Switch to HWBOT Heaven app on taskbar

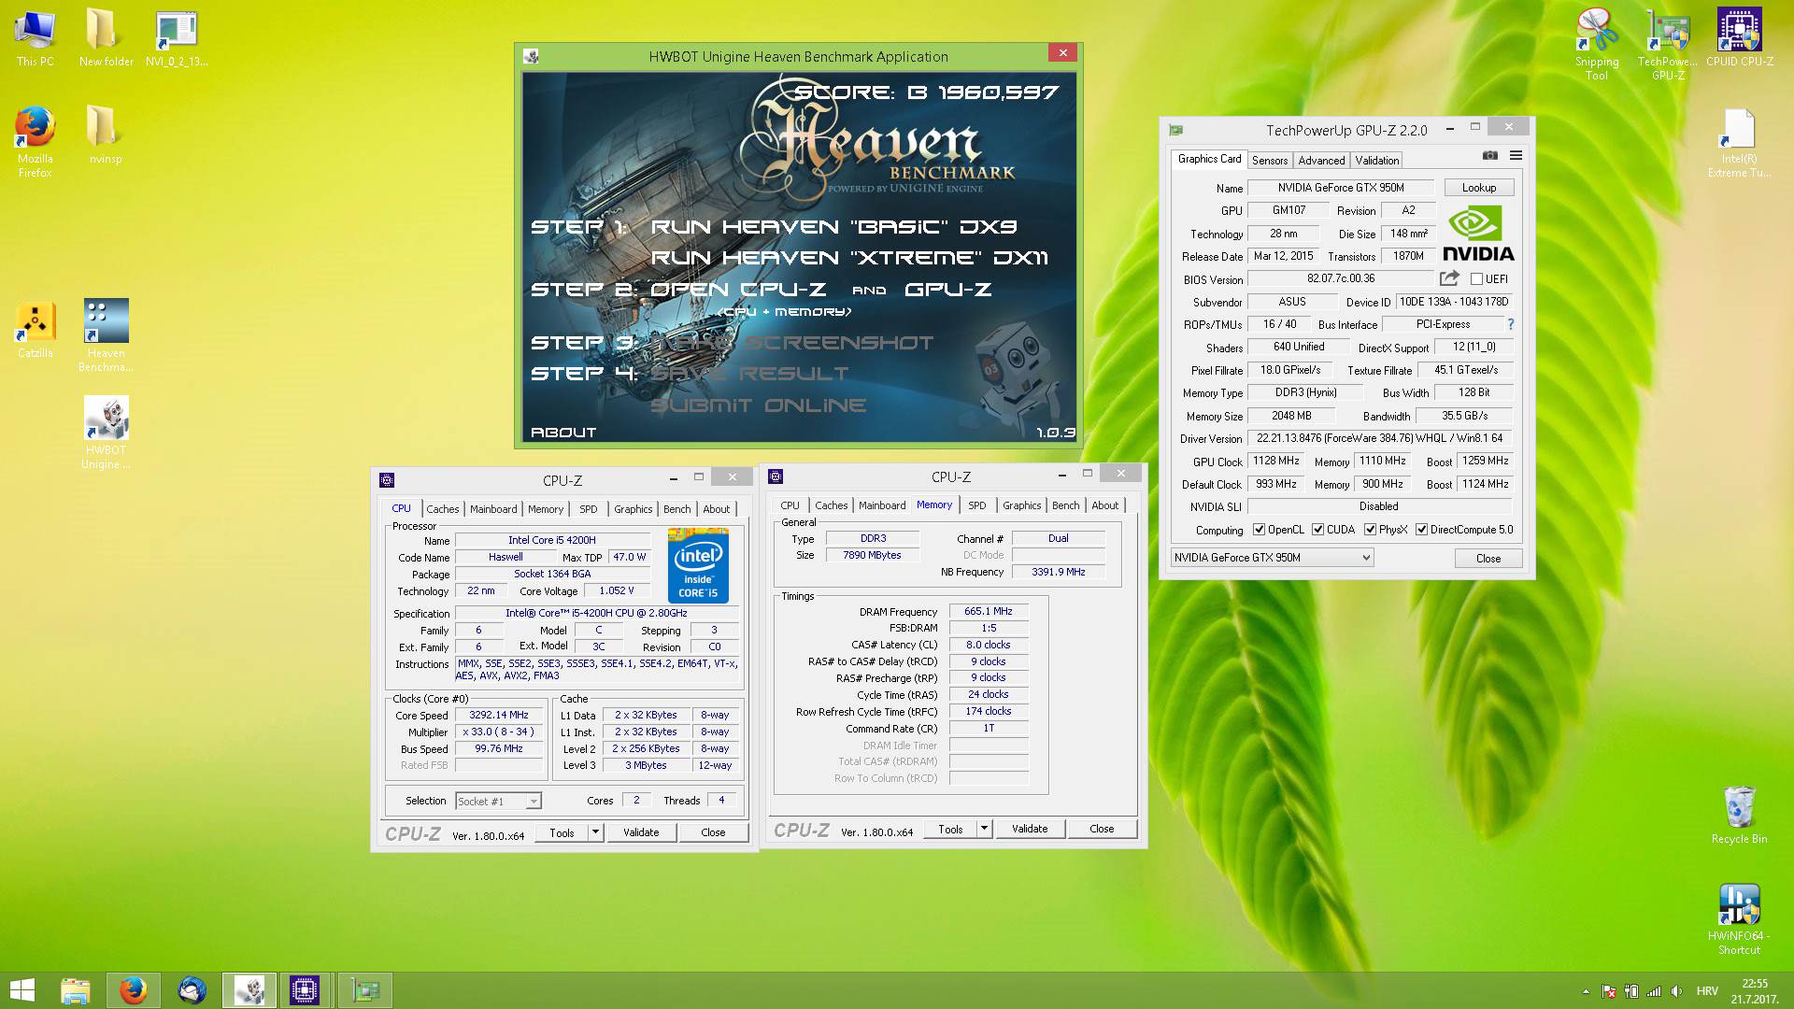coord(249,989)
